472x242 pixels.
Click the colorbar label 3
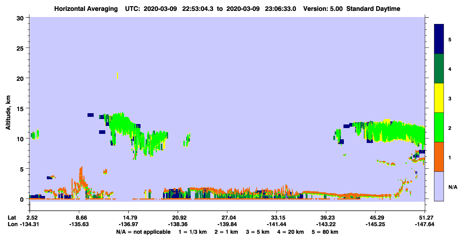pyautogui.click(x=450, y=98)
